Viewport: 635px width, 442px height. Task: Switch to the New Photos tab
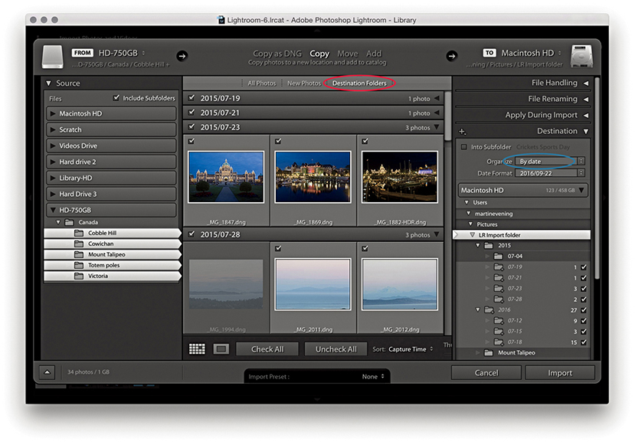tap(304, 83)
